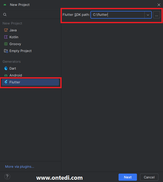The width and height of the screenshot is (163, 182).
Task: Select the Flutter generator
Action: [30, 82]
